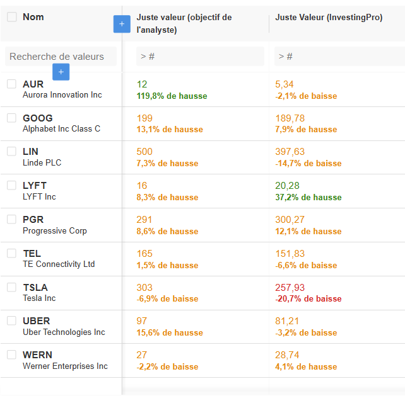Check the WERN Werner Enterprises checkbox

click(12, 354)
